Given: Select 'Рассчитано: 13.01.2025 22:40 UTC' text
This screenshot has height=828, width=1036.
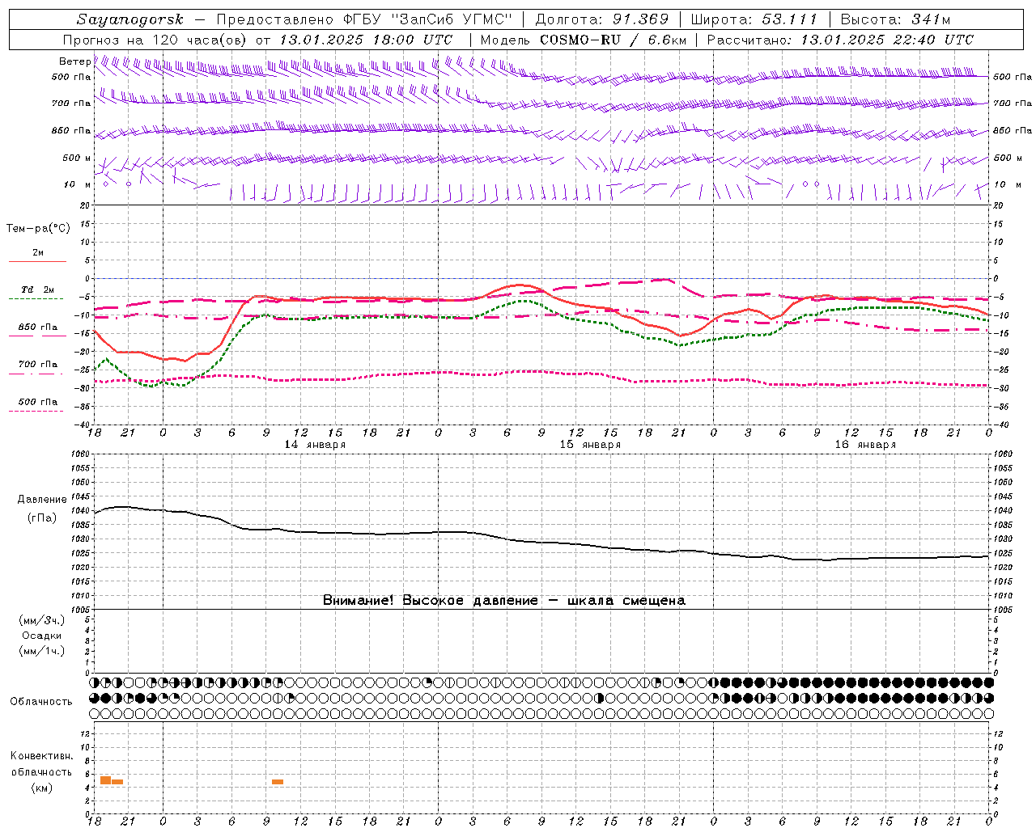Looking at the screenshot, I should pyautogui.click(x=840, y=40).
